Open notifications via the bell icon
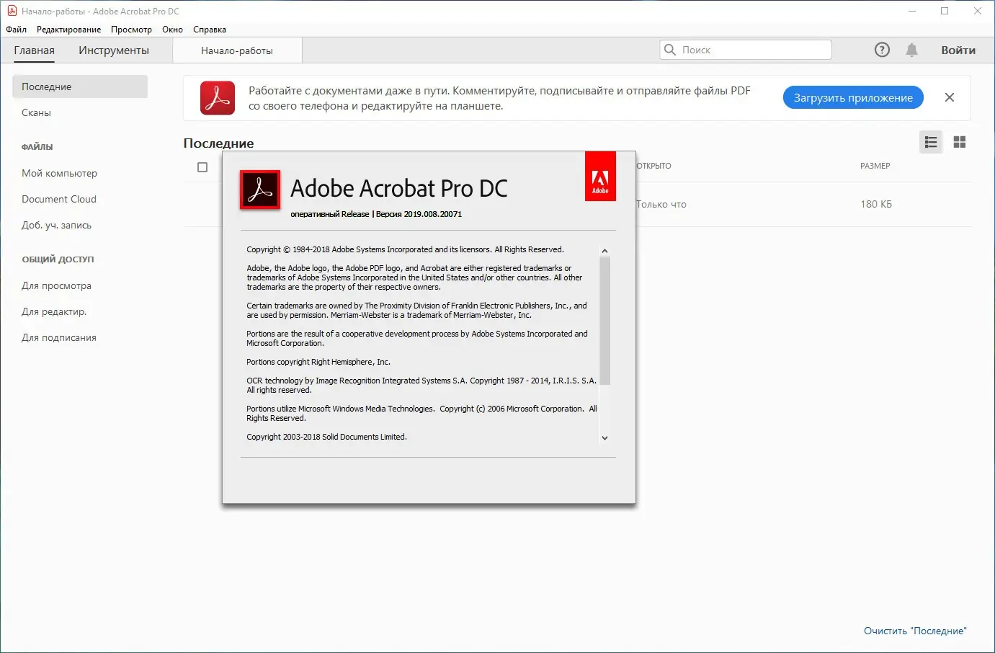The width and height of the screenshot is (995, 653). click(x=911, y=49)
